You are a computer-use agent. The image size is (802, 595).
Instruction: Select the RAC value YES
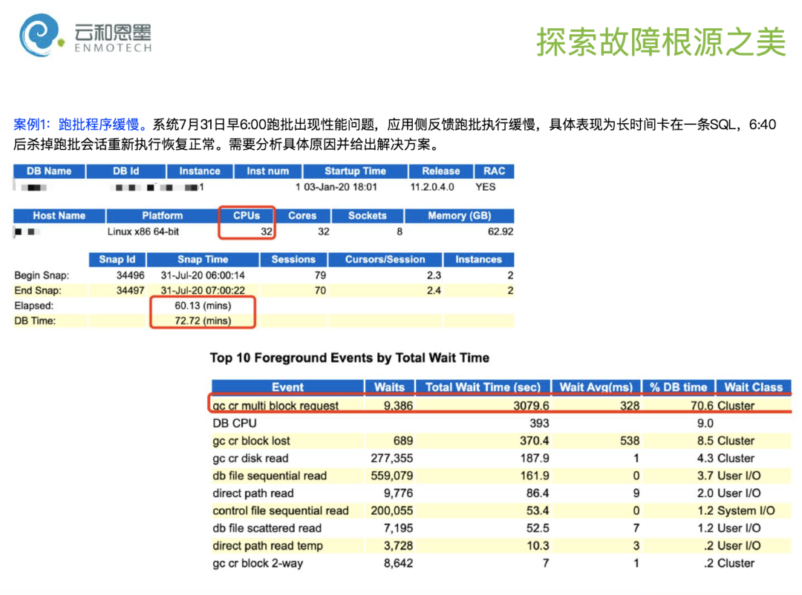[x=485, y=187]
